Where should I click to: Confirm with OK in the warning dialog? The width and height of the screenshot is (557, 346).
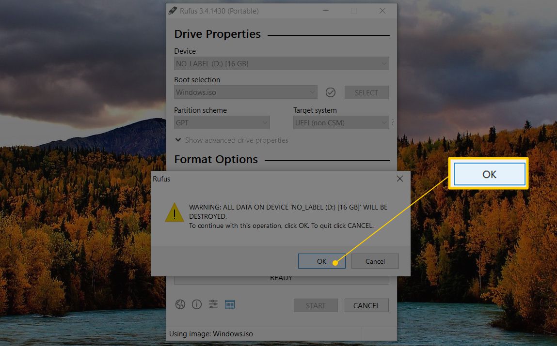click(x=321, y=261)
